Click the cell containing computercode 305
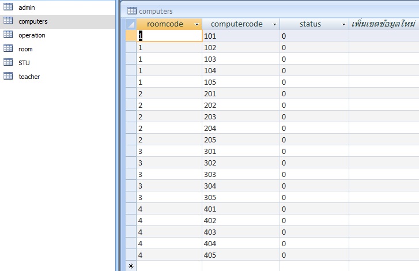 [x=240, y=197]
